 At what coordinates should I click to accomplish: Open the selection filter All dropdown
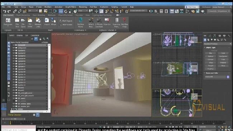[x=33, y=11]
